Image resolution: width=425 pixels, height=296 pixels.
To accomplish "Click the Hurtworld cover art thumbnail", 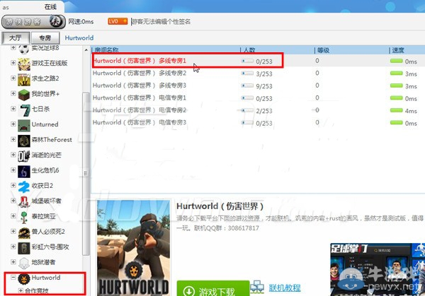I will [x=133, y=247].
